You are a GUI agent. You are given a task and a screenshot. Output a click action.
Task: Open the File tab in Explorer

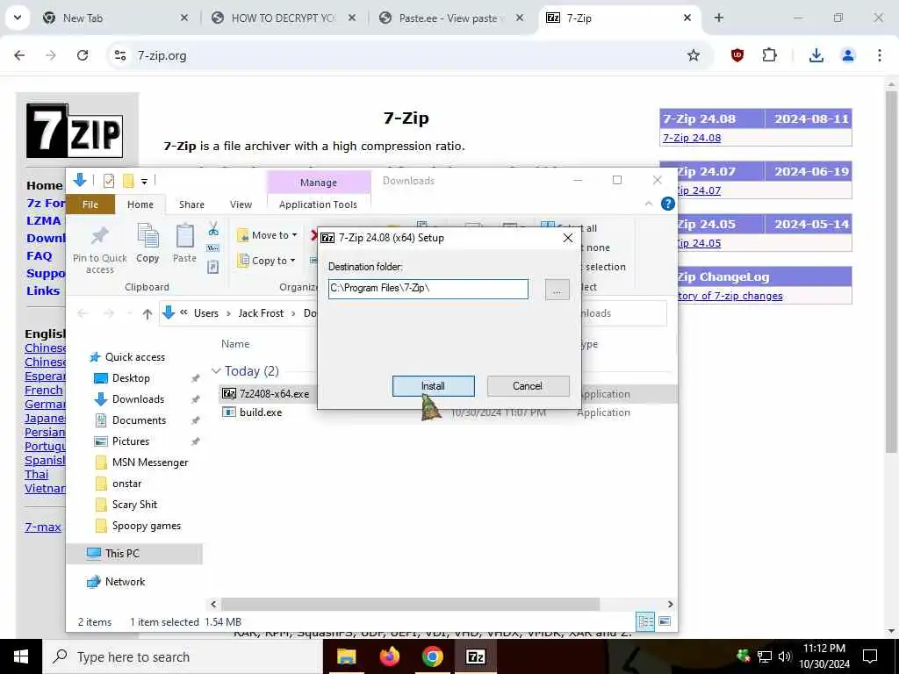(x=90, y=204)
